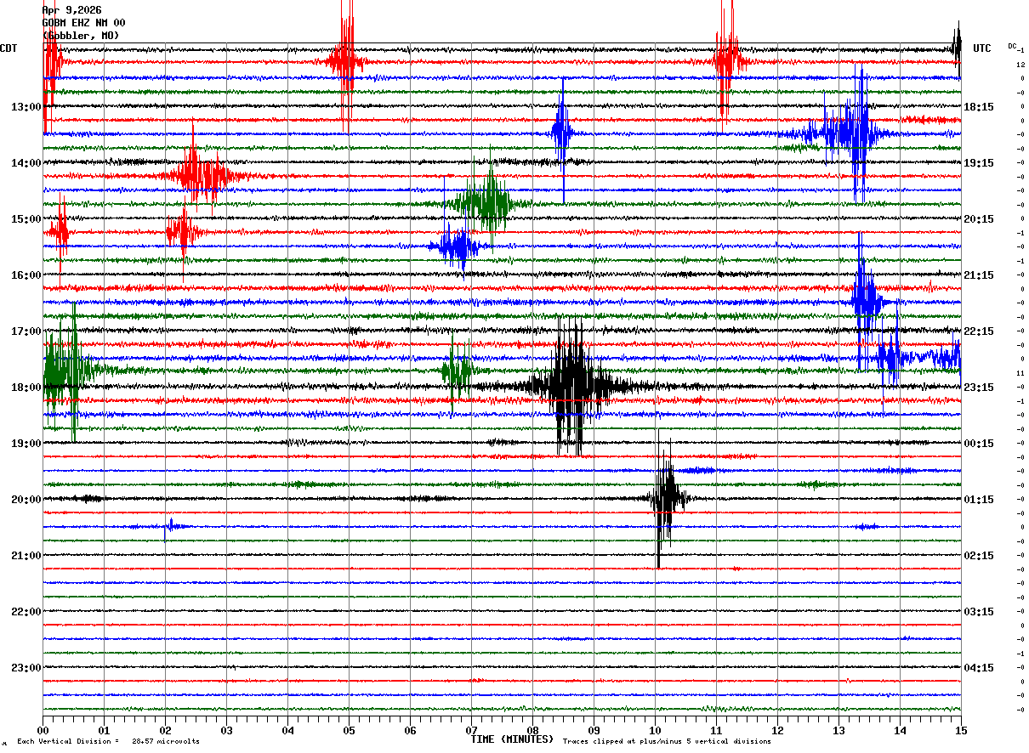Click the '22:00' CDT time label
Viewport: 1029px width, 753px height.
coord(26,612)
